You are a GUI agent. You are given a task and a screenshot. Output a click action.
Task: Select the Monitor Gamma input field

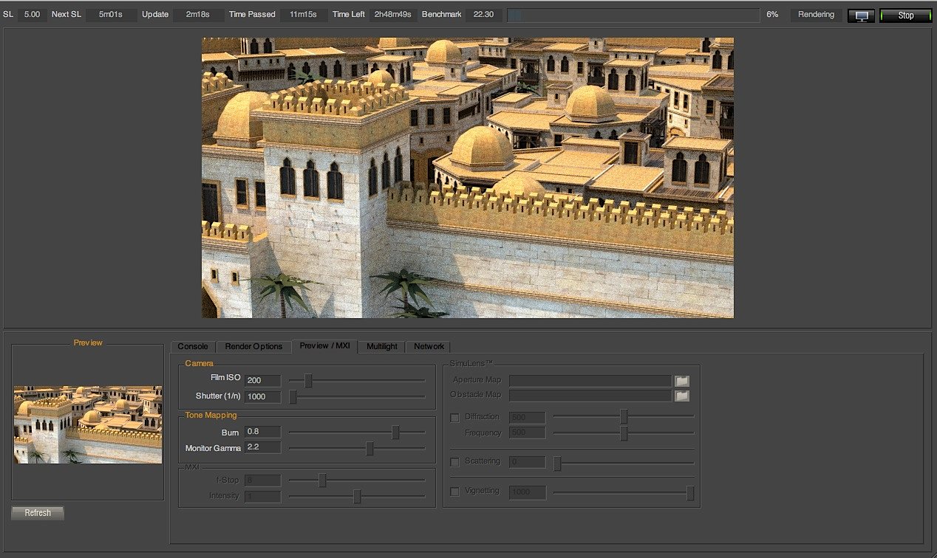pos(262,447)
